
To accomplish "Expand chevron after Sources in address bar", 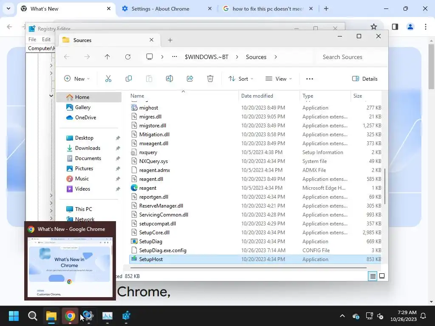I will [275, 57].
